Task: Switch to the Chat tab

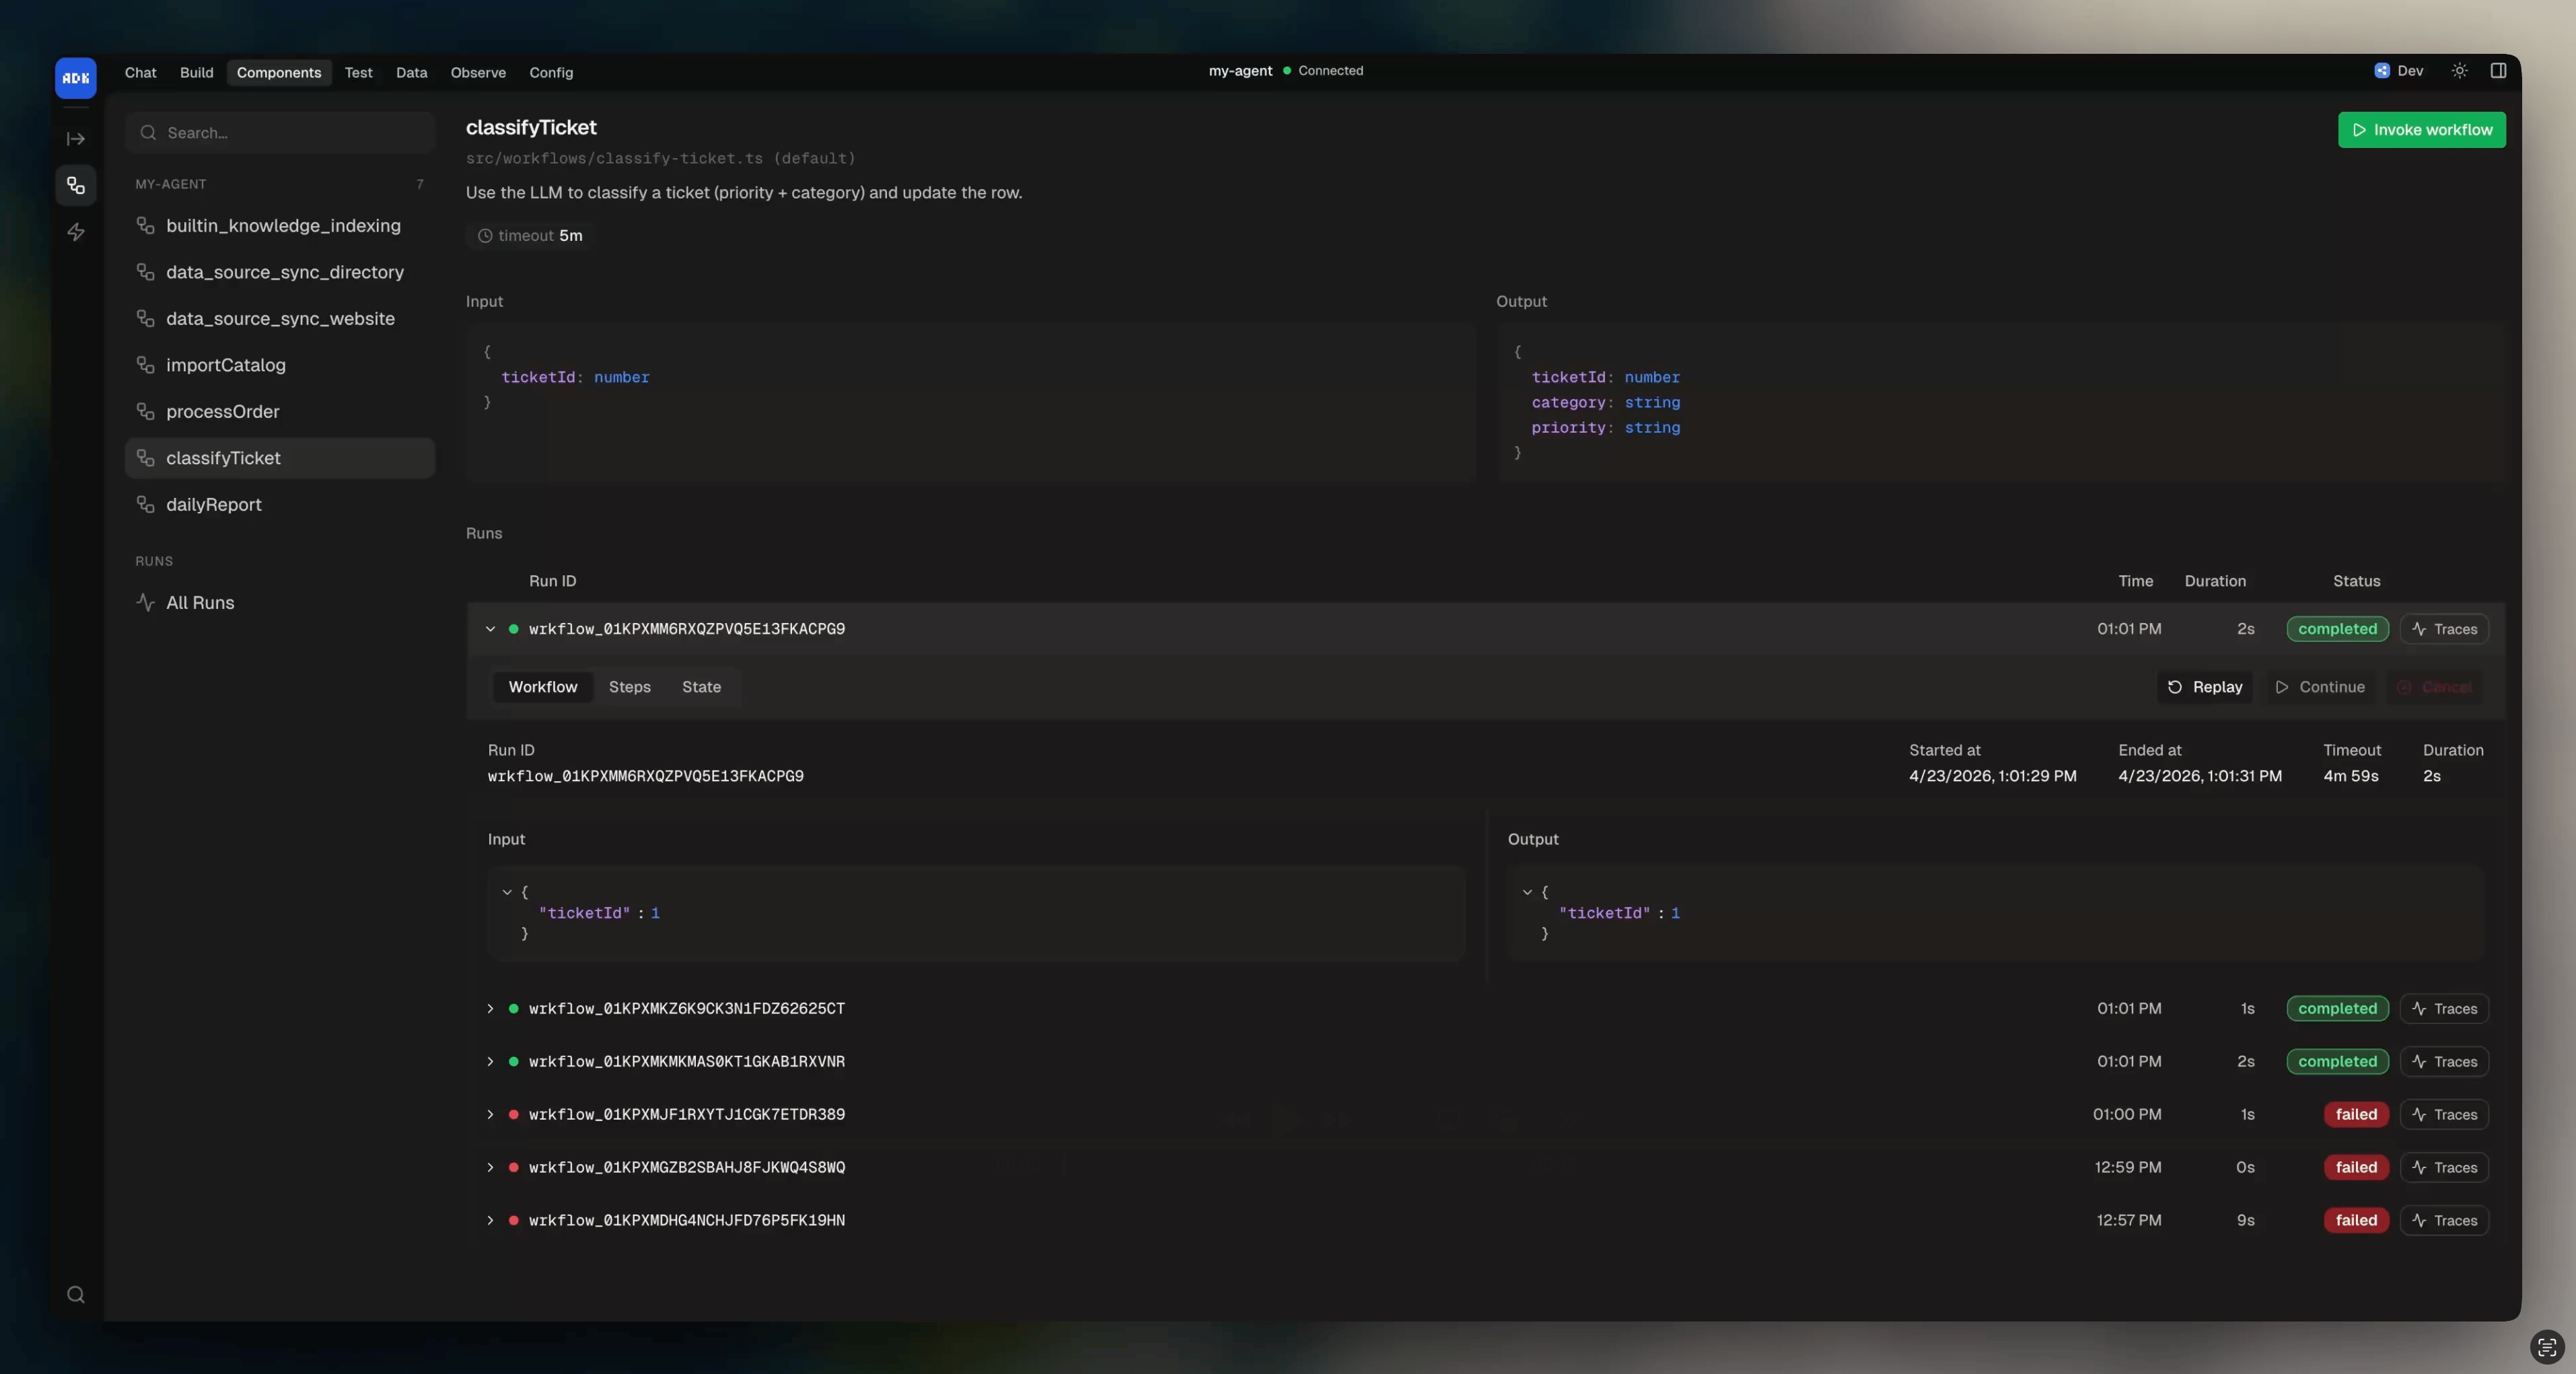Action: [x=140, y=72]
